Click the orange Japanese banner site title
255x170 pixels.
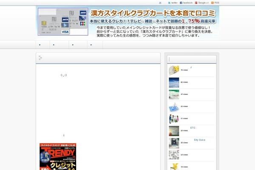click(153, 13)
